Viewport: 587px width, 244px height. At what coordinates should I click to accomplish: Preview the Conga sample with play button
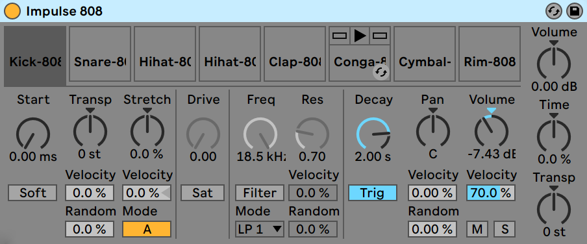click(360, 36)
